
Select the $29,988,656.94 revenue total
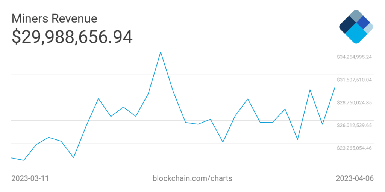coord(72,37)
